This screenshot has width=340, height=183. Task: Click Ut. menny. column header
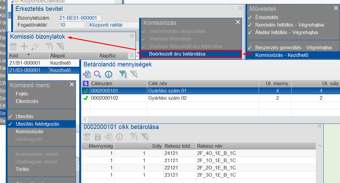[x=275, y=83]
